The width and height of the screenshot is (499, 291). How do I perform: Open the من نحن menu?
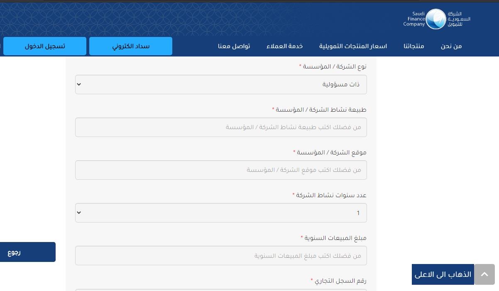(451, 46)
